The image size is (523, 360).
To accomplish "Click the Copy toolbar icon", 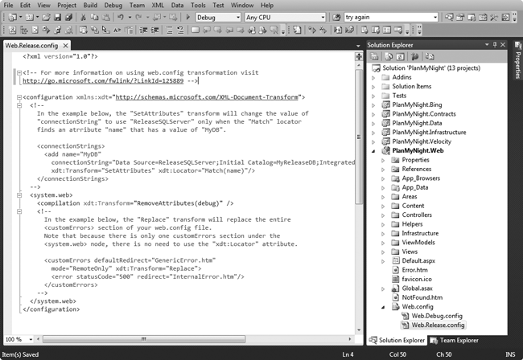I will tap(94, 18).
